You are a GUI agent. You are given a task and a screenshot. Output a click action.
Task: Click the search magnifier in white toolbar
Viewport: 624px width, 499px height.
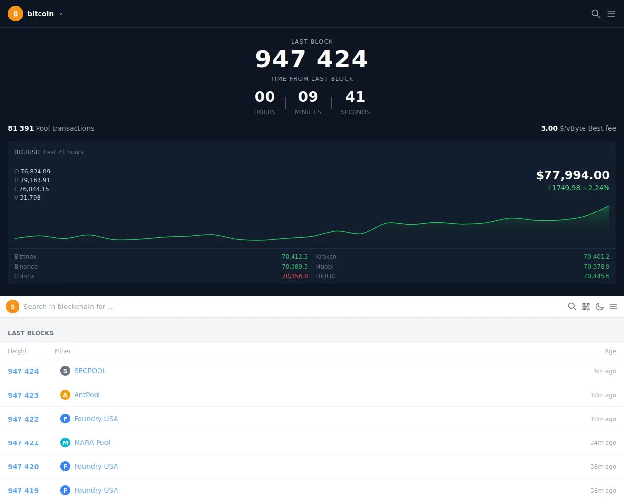[572, 307]
